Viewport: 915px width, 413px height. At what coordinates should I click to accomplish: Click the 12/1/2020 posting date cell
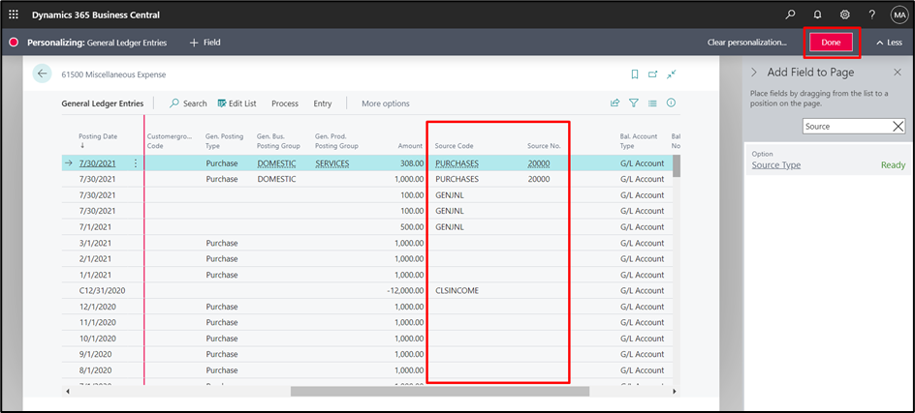pyautogui.click(x=98, y=307)
